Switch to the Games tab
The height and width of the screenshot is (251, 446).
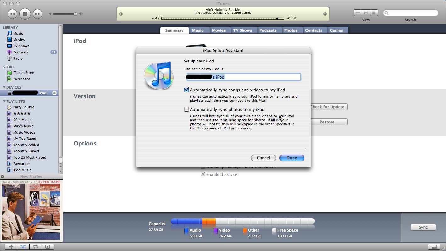coord(336,30)
